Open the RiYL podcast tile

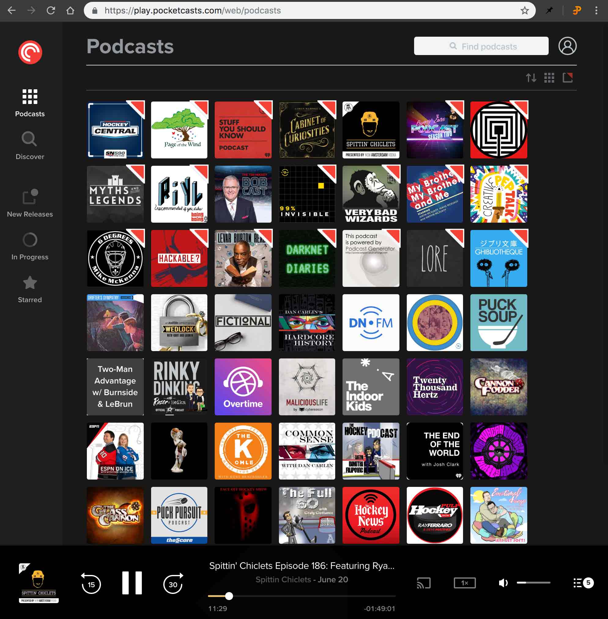(179, 194)
